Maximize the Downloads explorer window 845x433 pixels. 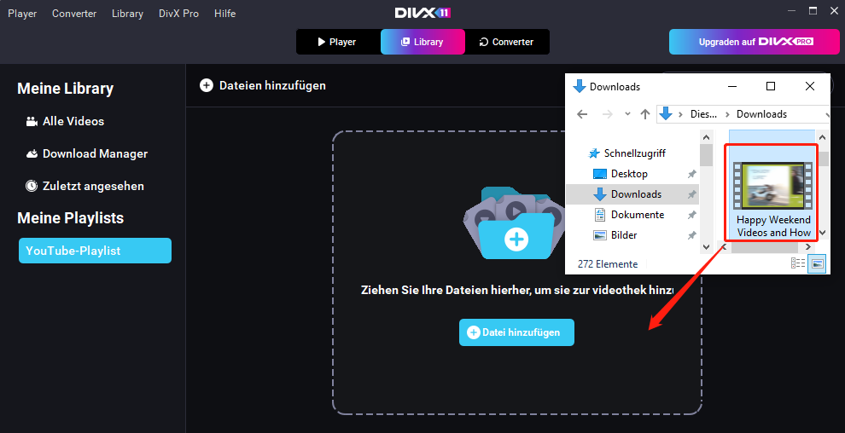[771, 86]
